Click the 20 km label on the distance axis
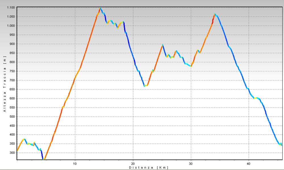Screen dimensions: 284x170 [x=133, y=164]
